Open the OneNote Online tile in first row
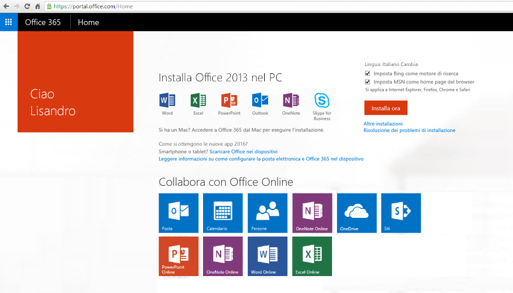Viewport: 513px width, 293px height. [x=312, y=213]
